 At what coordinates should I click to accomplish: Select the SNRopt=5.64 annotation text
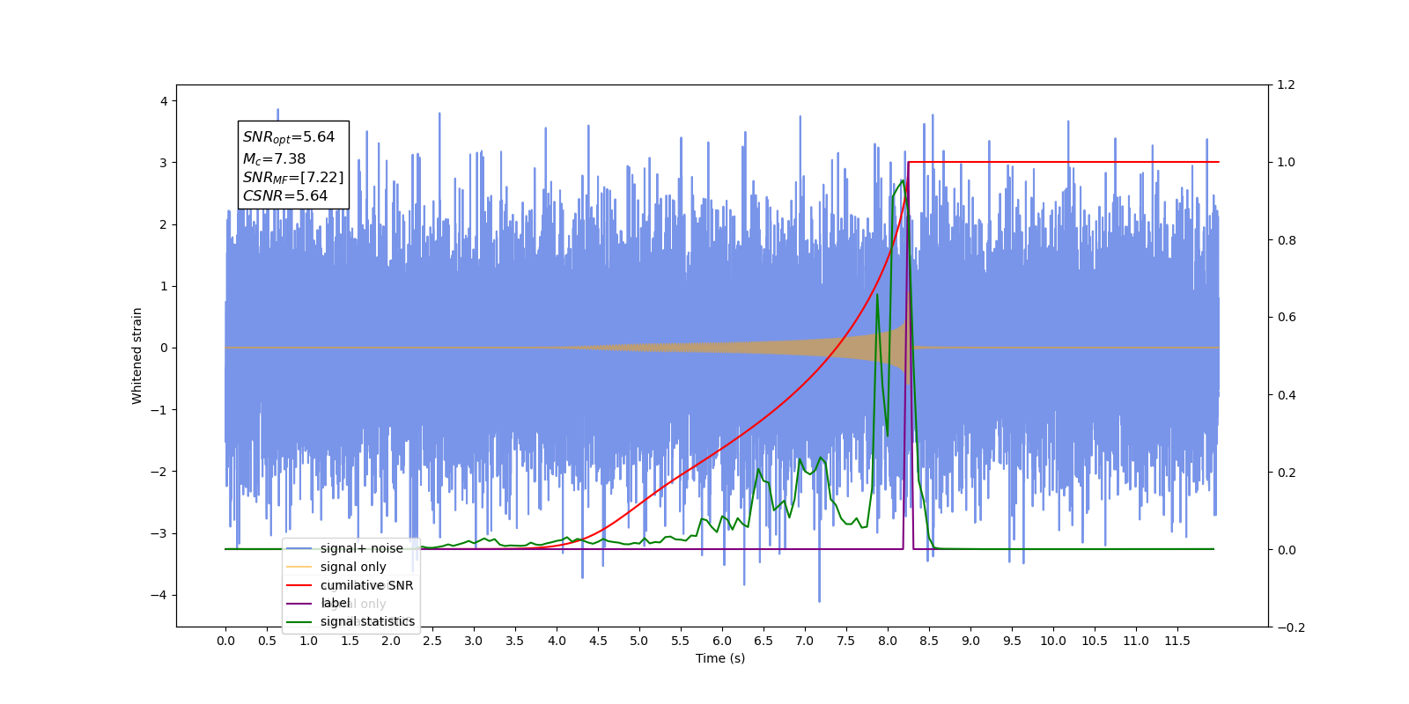pyautogui.click(x=289, y=137)
